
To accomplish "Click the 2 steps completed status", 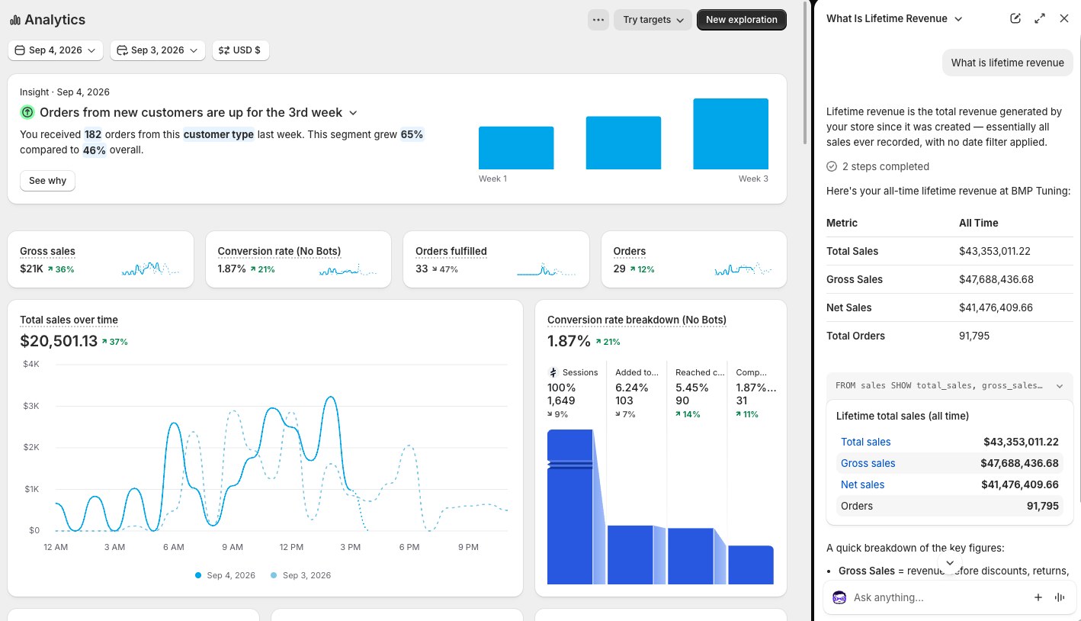I will coord(878,166).
